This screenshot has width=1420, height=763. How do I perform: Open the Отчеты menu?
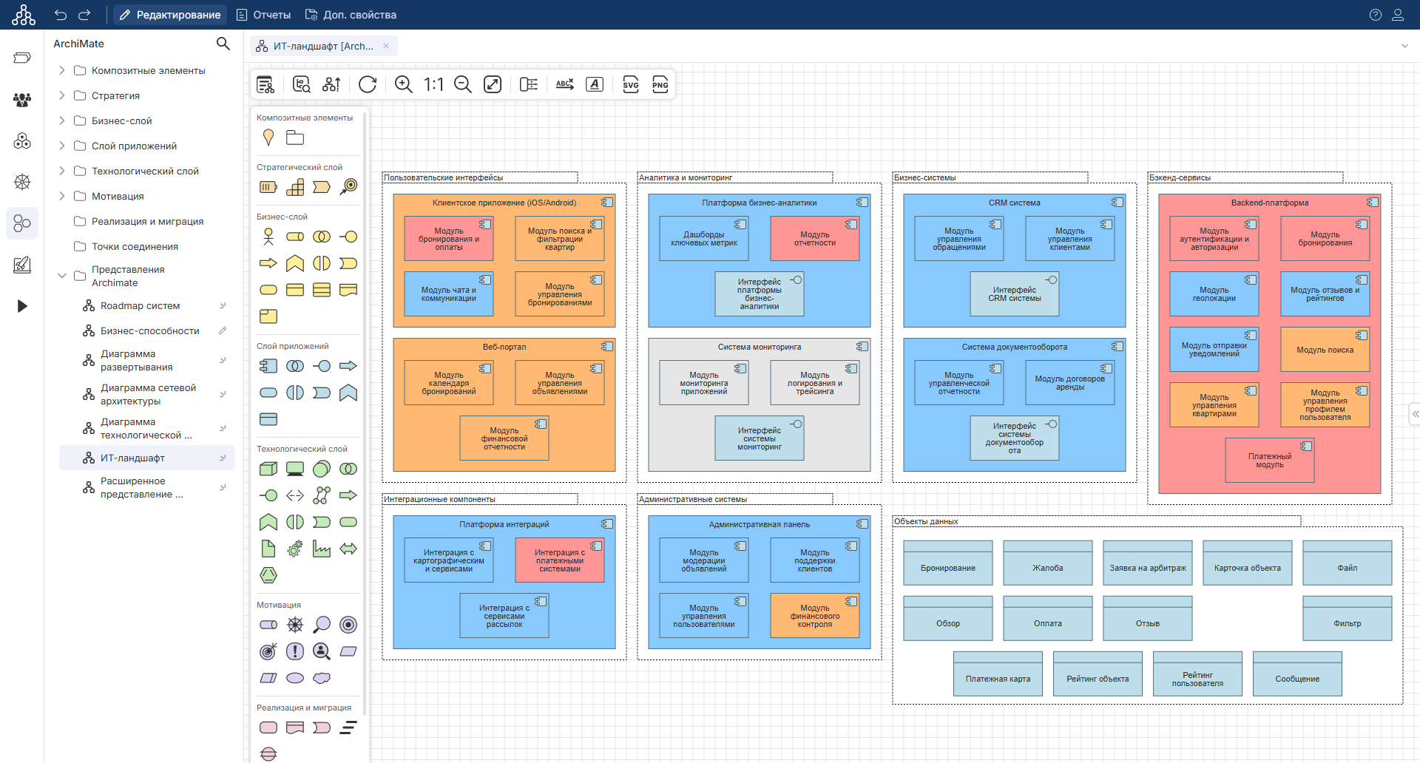[x=263, y=15]
